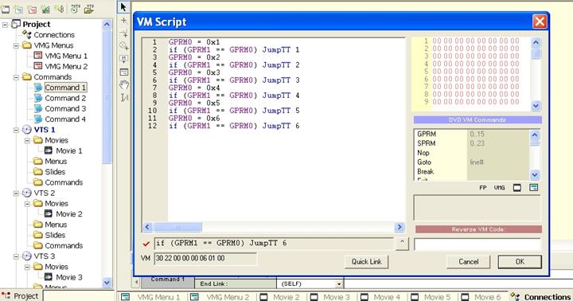Viewport: 573px width, 301px height.
Task: Click the Cancel button
Action: pyautogui.click(x=468, y=261)
